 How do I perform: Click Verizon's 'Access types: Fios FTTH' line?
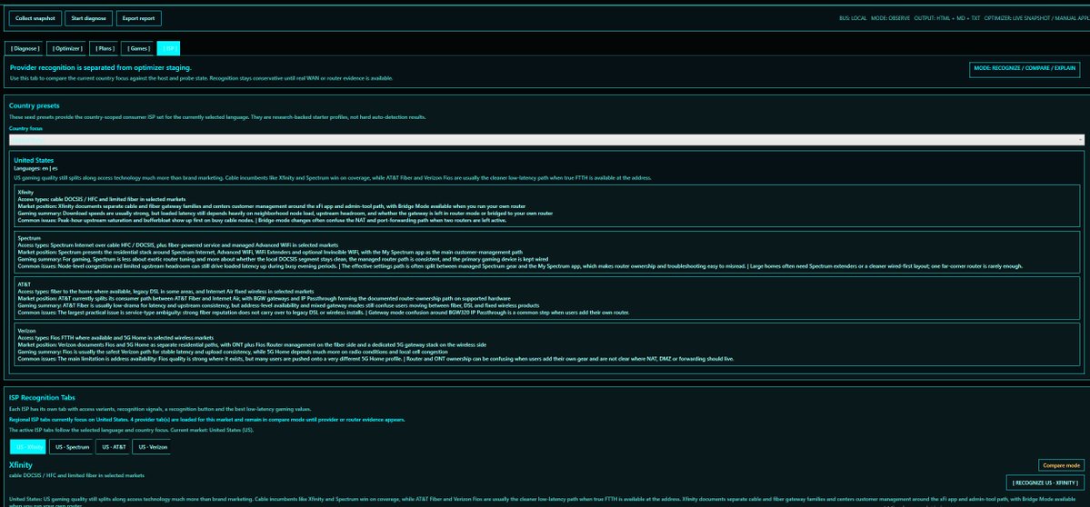click(x=115, y=338)
